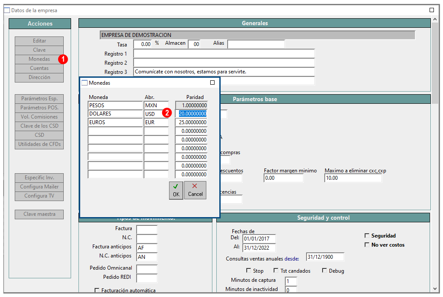Click the MXN abbreviation field
Screen dimensions: 443x297
pyautogui.click(x=156, y=106)
